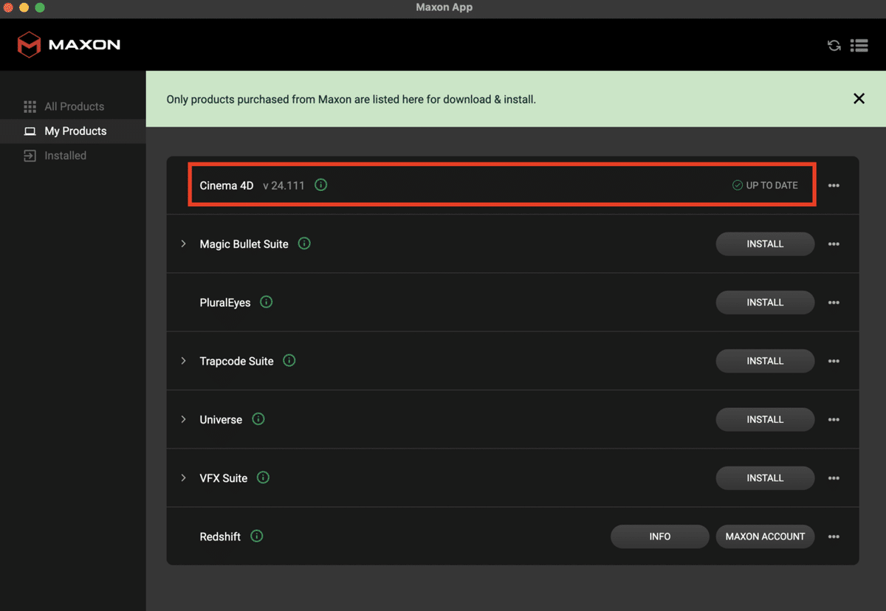The width and height of the screenshot is (886, 611).
Task: Click the Redshift INFO button
Action: [x=660, y=536]
